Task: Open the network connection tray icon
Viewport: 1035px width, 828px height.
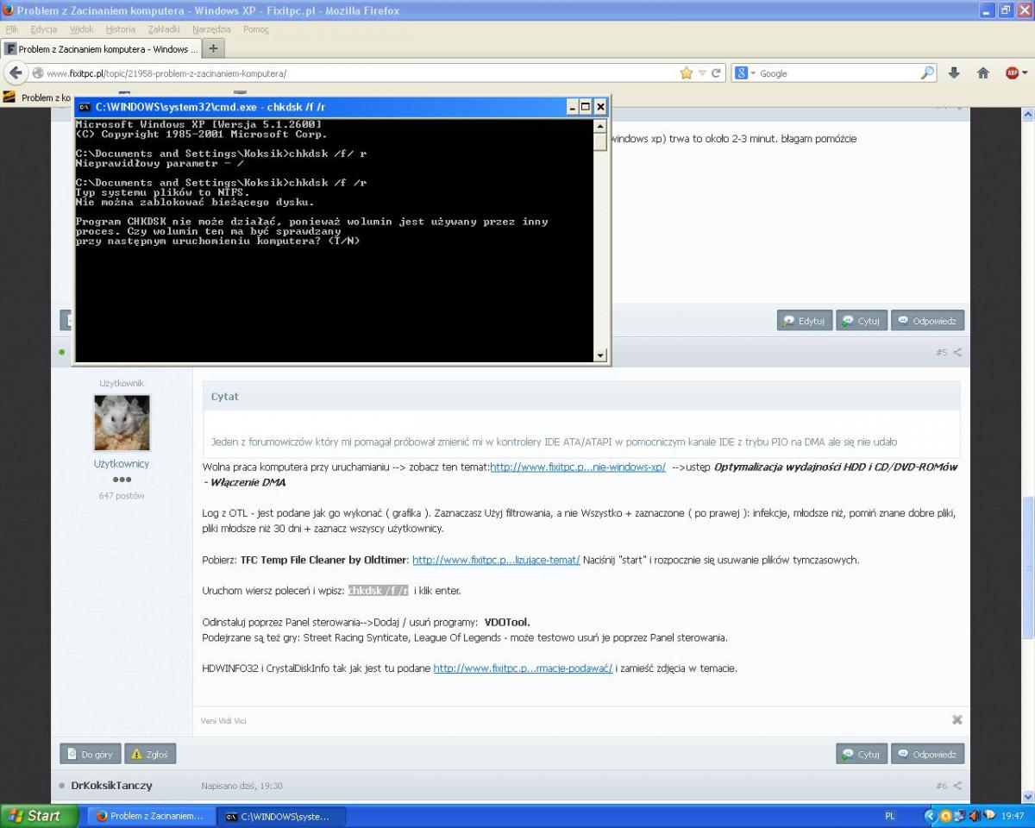Action: coord(960,815)
